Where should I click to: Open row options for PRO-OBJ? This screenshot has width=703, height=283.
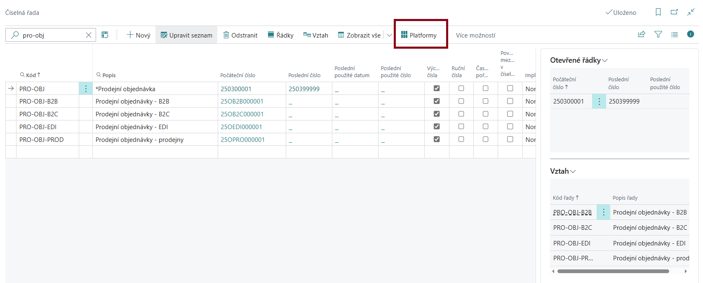pyautogui.click(x=86, y=89)
